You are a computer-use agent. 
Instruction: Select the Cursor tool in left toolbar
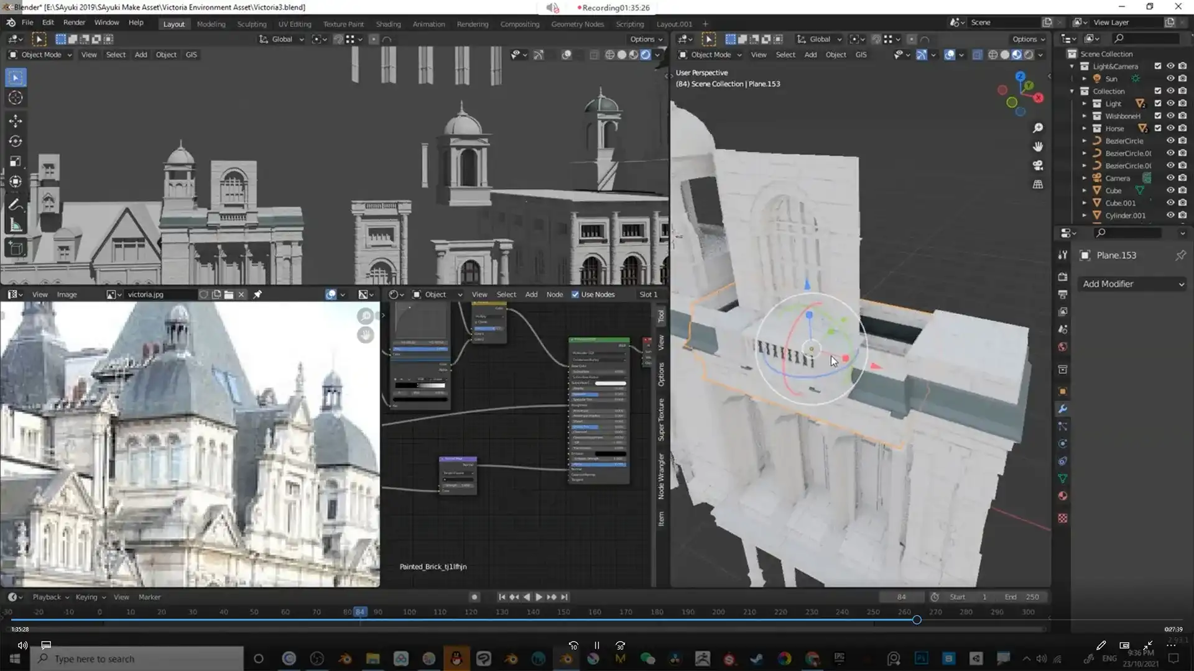tap(16, 98)
